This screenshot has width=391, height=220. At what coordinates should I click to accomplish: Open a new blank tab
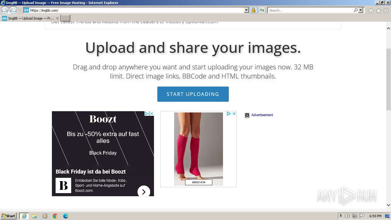(66, 18)
